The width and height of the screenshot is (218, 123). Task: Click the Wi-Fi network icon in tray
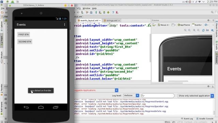coord(200,2)
